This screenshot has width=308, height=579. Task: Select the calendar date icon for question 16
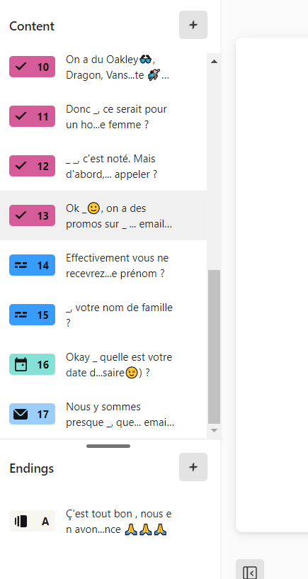pyautogui.click(x=21, y=364)
